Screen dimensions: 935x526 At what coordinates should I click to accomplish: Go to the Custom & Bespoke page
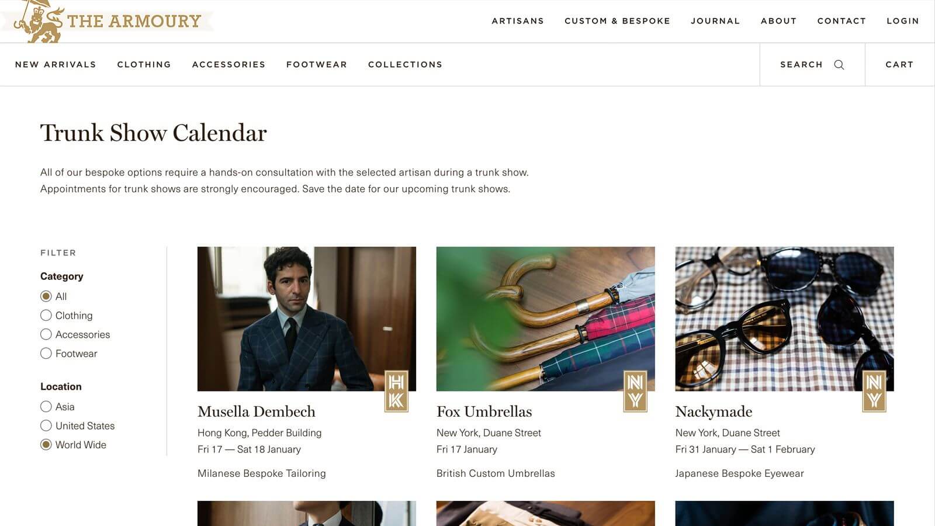click(617, 21)
